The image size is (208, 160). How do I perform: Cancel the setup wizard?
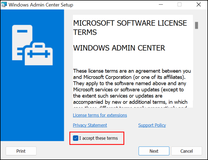(x=187, y=151)
